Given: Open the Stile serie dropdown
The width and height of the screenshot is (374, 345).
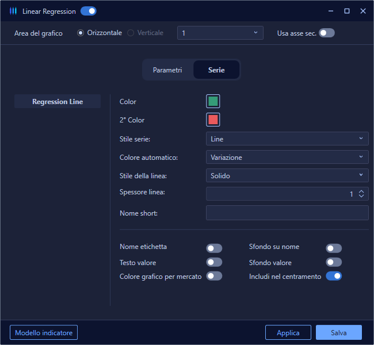Looking at the screenshot, I should [287, 139].
